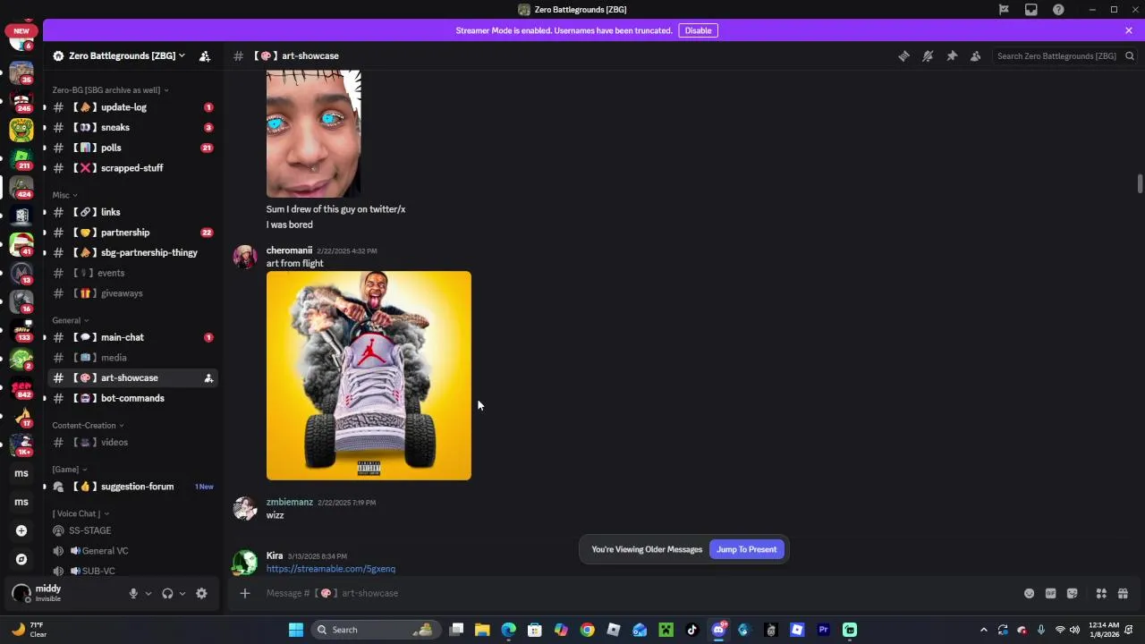Collapse the [Game] category

click(69, 470)
